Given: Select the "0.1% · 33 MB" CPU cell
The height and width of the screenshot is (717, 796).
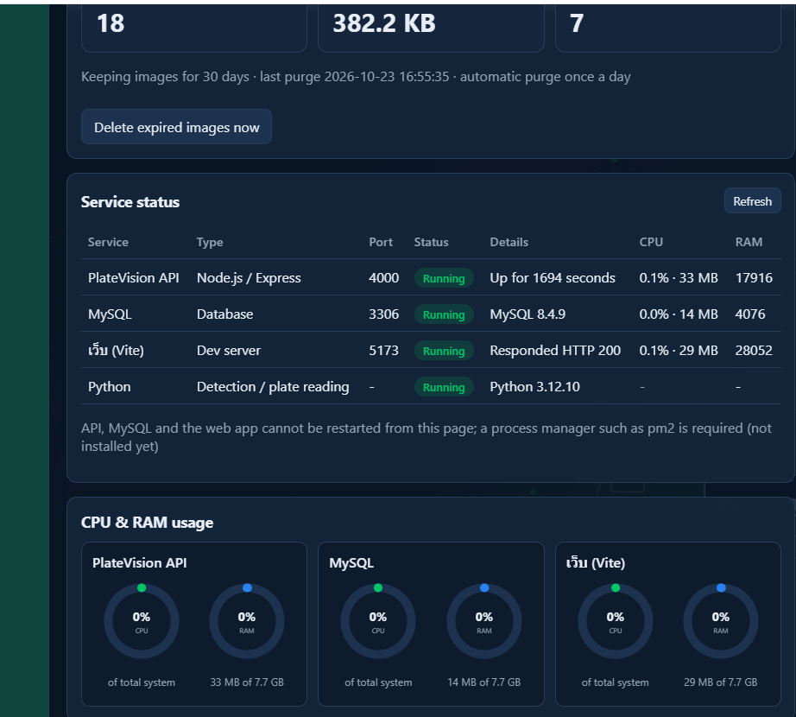Looking at the screenshot, I should pyautogui.click(x=679, y=278).
